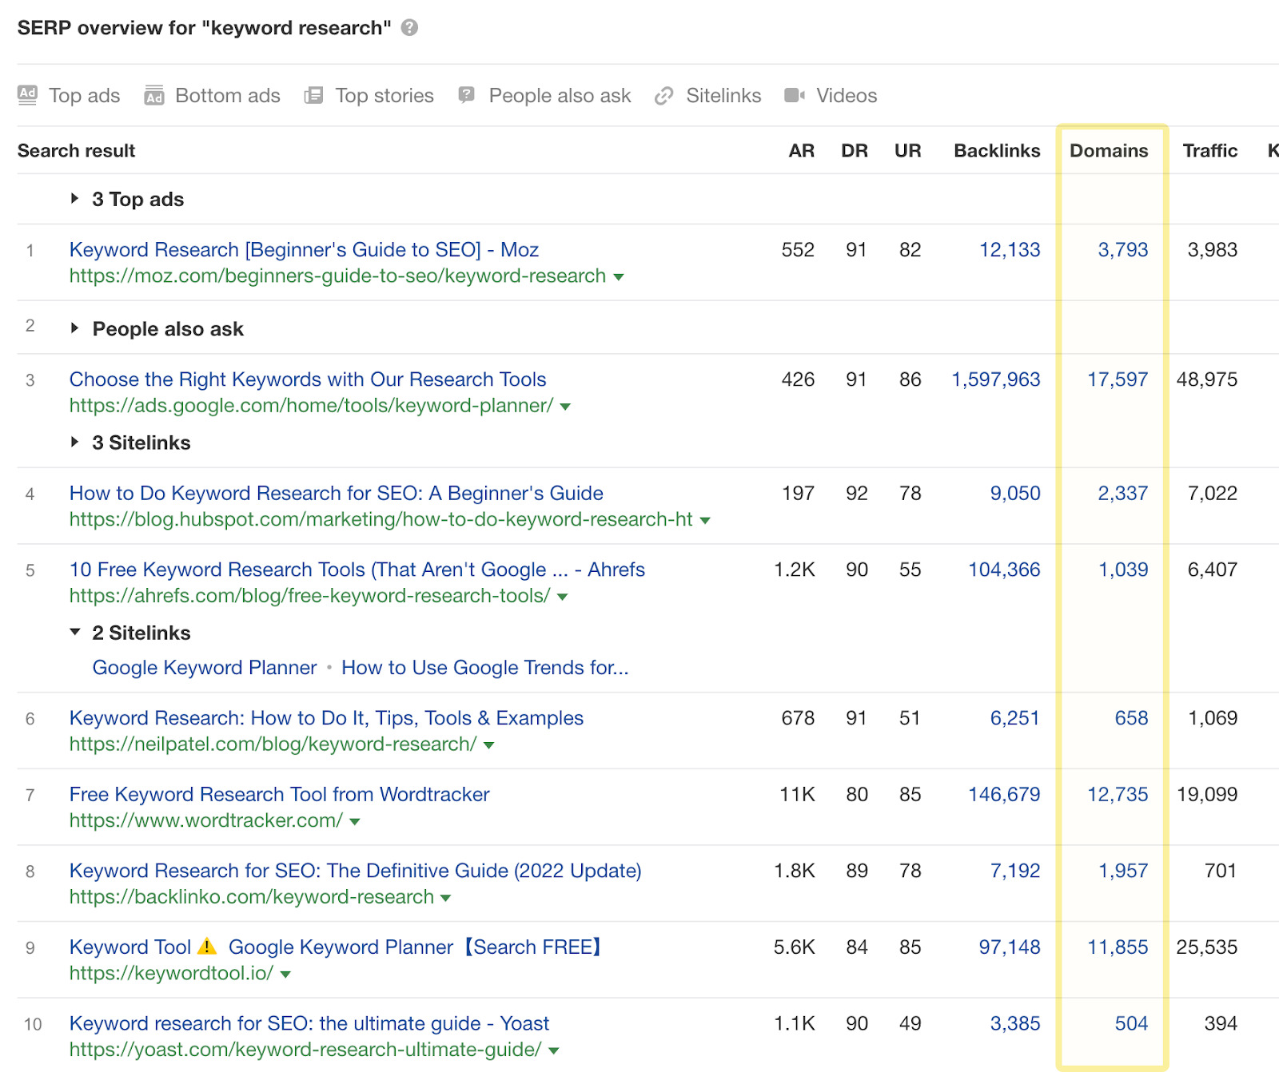Open dropdown next to ahrefs.com blog URL
This screenshot has width=1279, height=1072.
tap(562, 597)
